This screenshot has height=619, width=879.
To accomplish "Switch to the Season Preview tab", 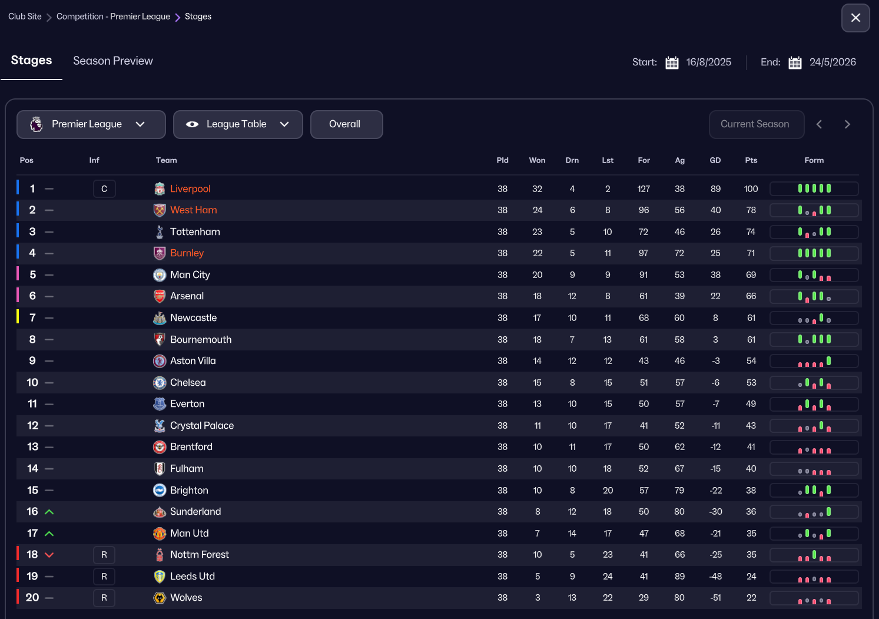I will pyautogui.click(x=113, y=61).
